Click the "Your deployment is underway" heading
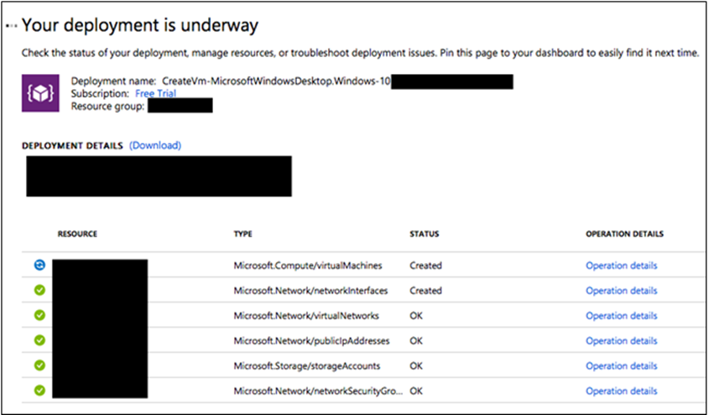Viewport: 709px width, 415px height. [x=140, y=25]
